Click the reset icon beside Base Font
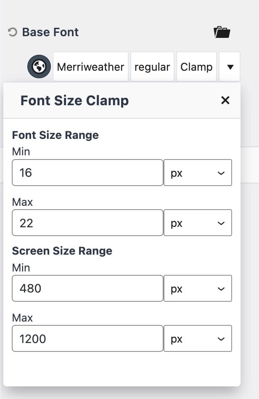259x399 pixels. point(13,32)
